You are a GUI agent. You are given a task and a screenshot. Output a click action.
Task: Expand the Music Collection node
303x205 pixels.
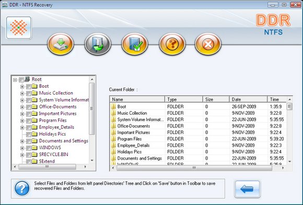[22, 93]
